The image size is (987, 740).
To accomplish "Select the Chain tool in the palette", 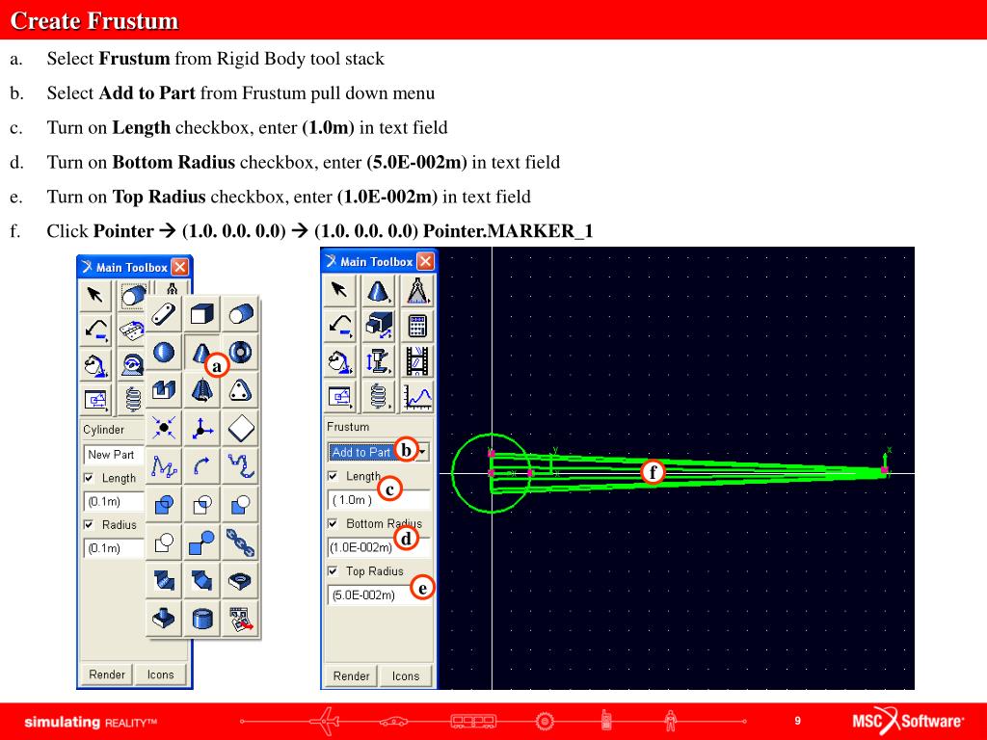I will [240, 542].
